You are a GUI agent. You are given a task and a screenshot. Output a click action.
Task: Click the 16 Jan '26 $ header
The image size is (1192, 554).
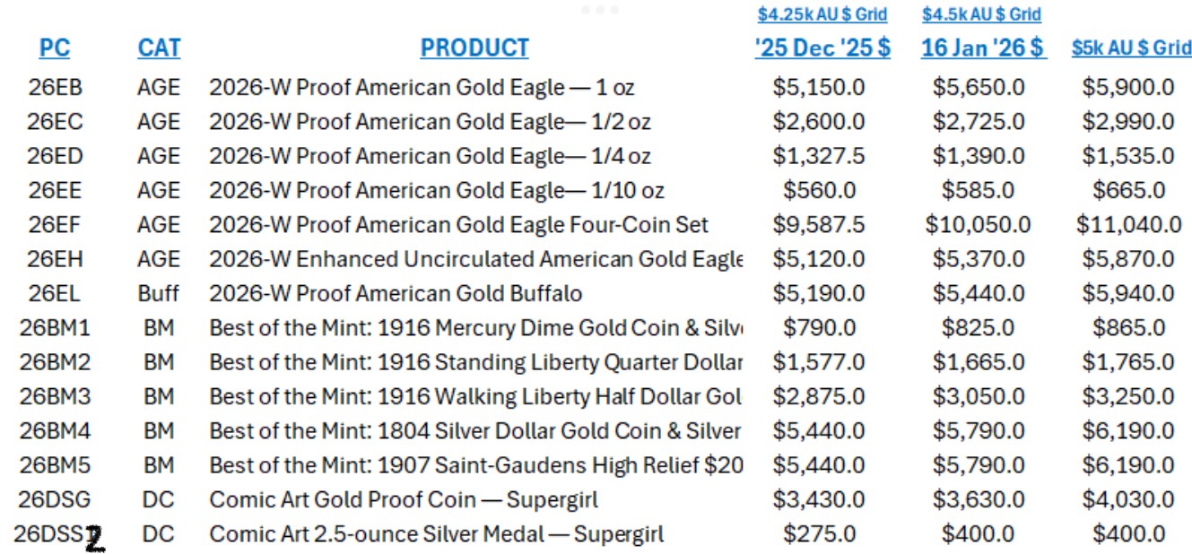pos(983,48)
